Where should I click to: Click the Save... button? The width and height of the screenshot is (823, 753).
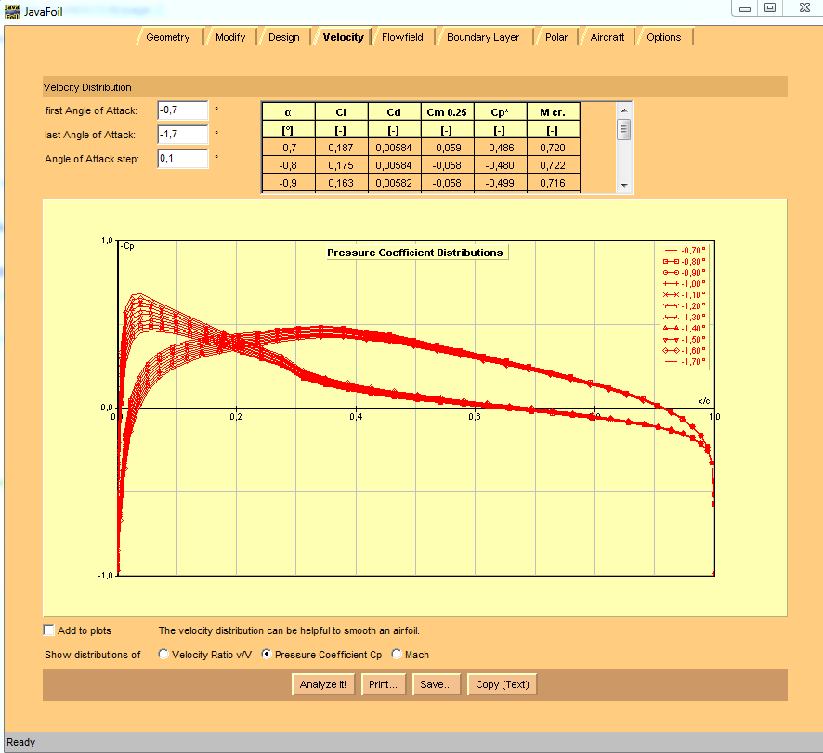click(x=436, y=684)
